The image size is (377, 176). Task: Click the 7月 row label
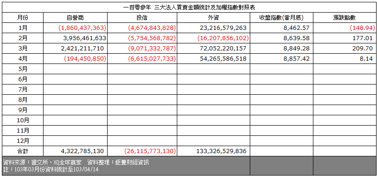(x=22, y=90)
